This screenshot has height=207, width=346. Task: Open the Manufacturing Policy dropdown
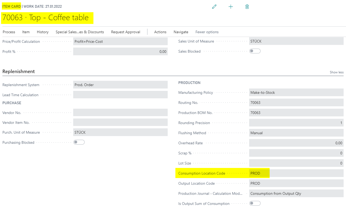click(296, 92)
